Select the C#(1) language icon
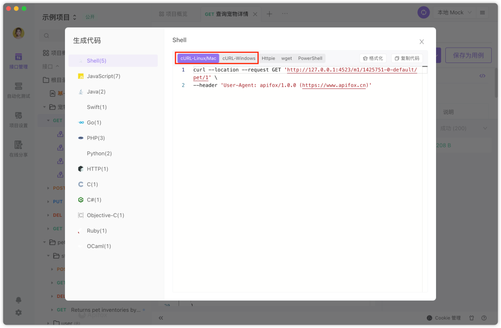Viewport: 501px width, 328px height. [x=81, y=200]
